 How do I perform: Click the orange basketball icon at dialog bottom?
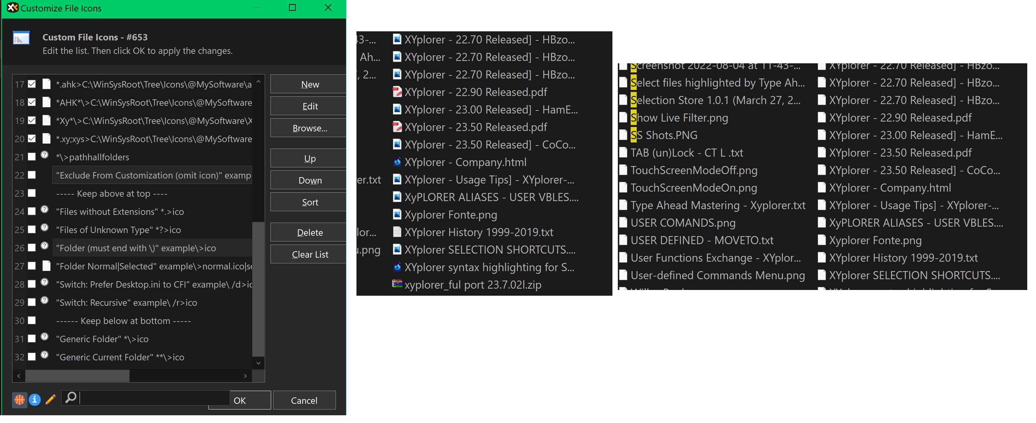tap(19, 400)
